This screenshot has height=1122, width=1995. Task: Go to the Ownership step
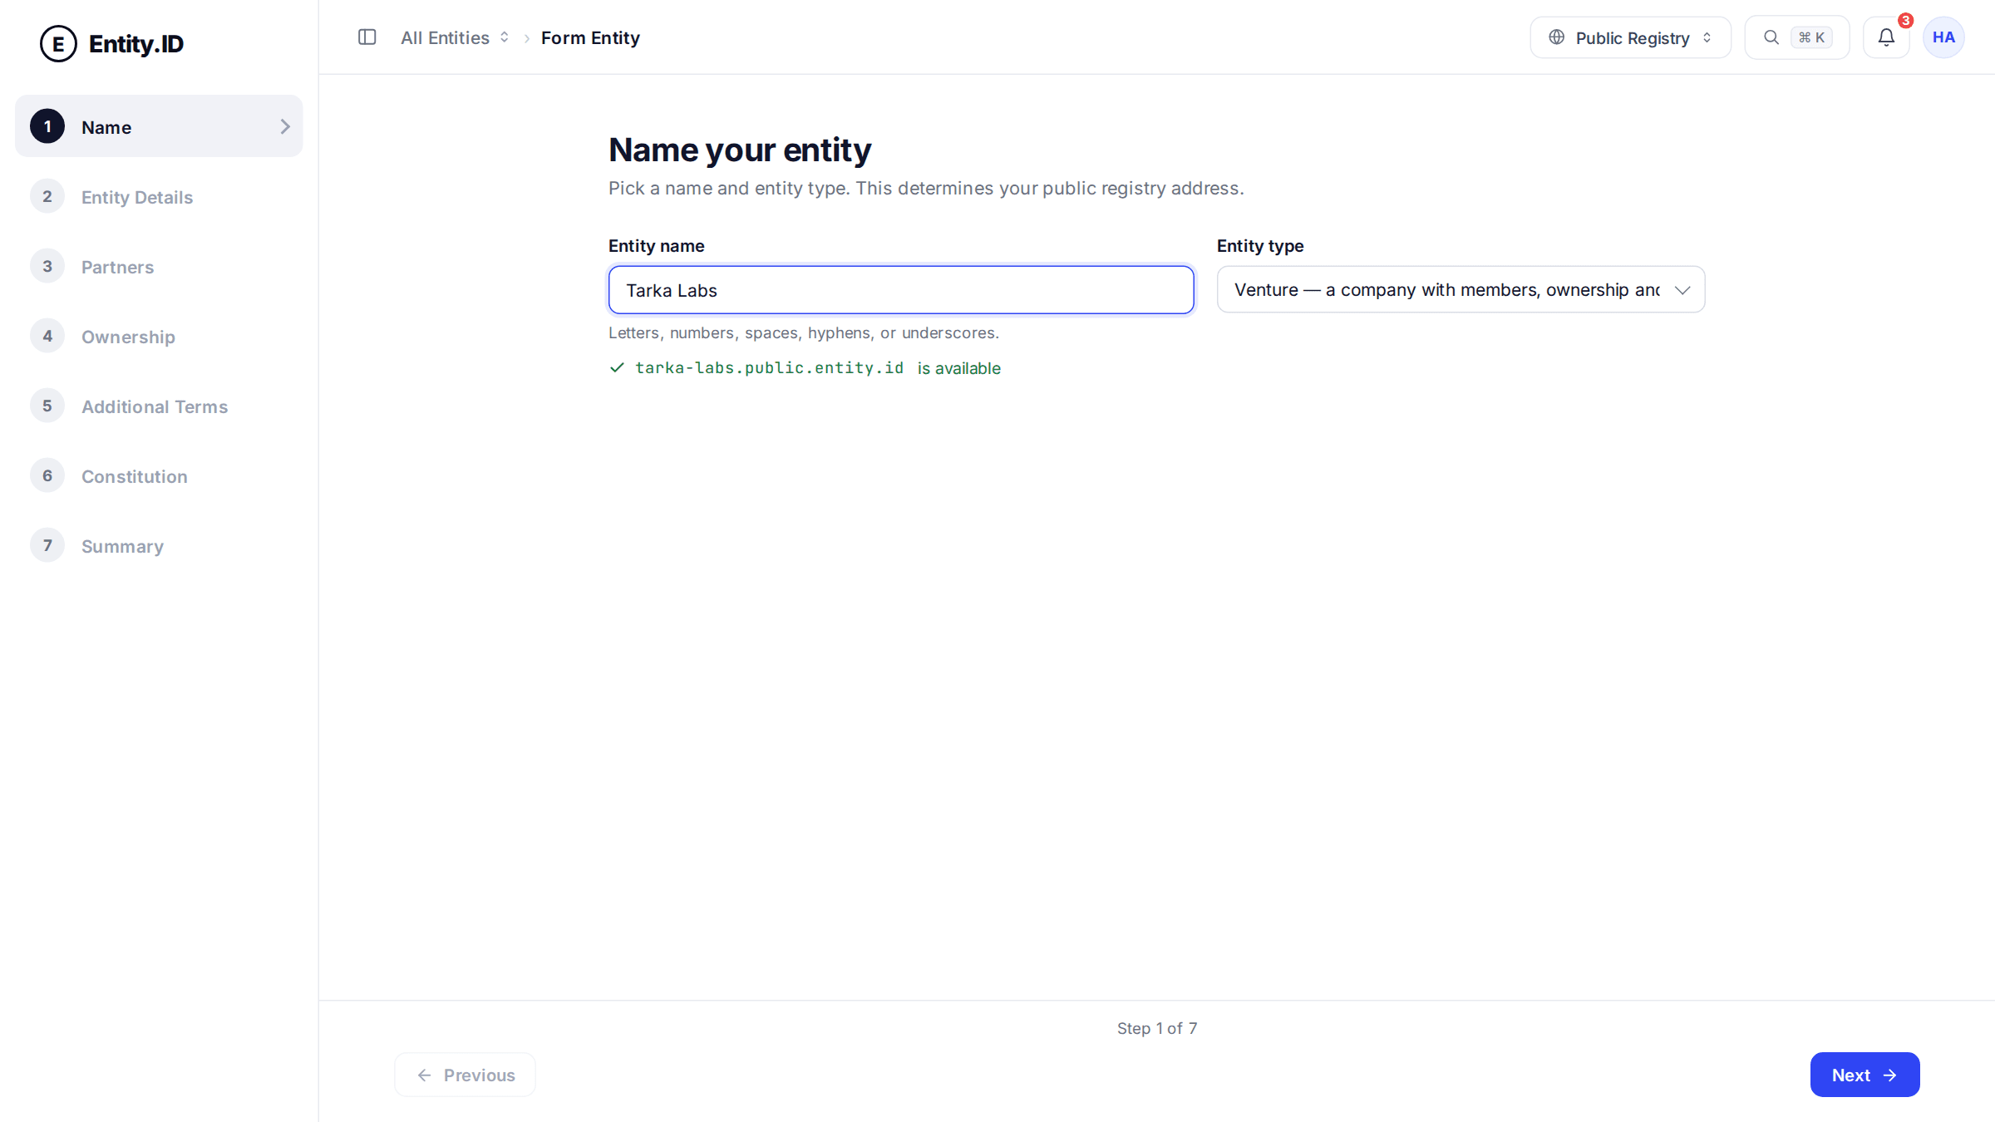[x=159, y=337]
